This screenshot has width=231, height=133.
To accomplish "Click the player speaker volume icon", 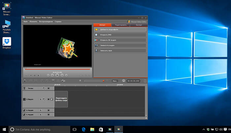I will pyautogui.click(x=39, y=75).
